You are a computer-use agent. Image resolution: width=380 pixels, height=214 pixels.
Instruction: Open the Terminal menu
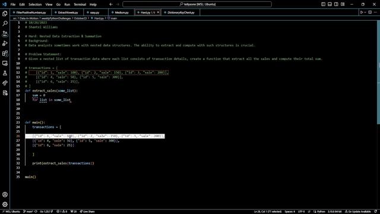pos(80,4)
